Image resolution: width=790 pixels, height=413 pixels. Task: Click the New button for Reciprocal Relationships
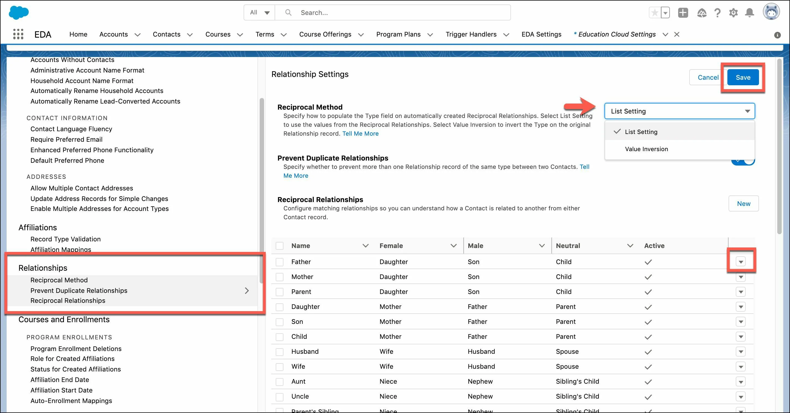pyautogui.click(x=743, y=203)
